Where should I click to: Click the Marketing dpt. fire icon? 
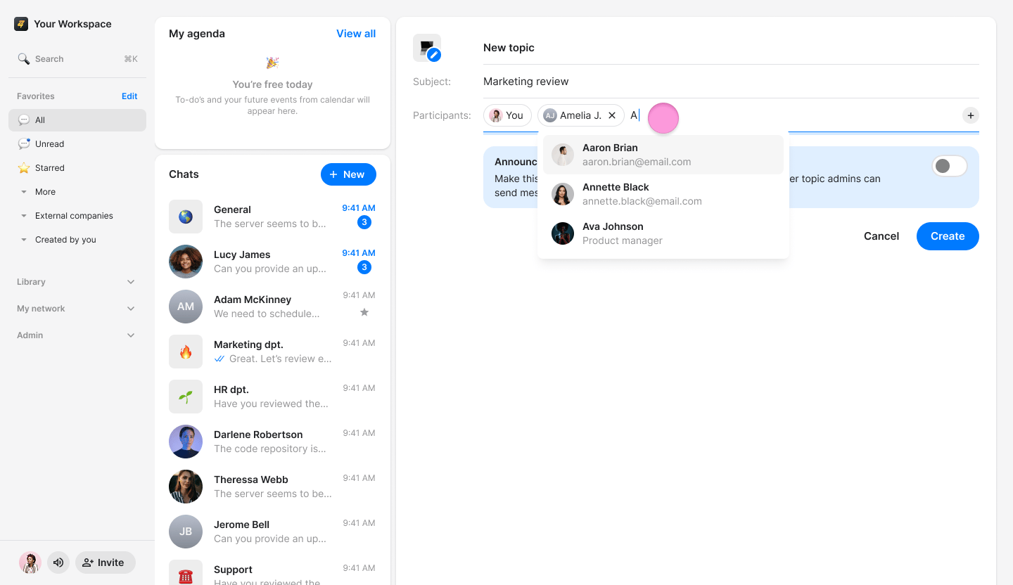pos(186,352)
